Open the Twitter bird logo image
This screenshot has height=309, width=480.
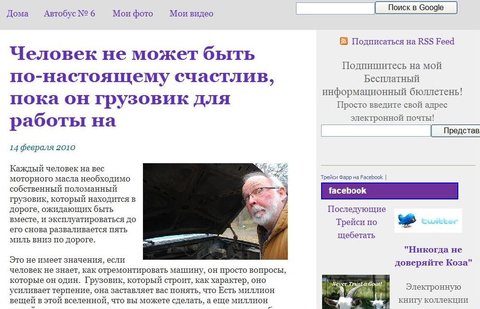(428, 221)
